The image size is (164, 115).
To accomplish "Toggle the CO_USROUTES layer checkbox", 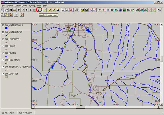I will coord(3,39).
